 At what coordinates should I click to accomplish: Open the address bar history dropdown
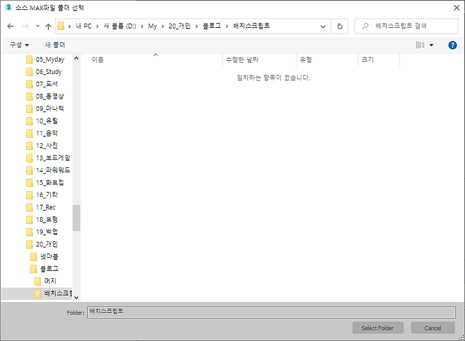point(323,27)
